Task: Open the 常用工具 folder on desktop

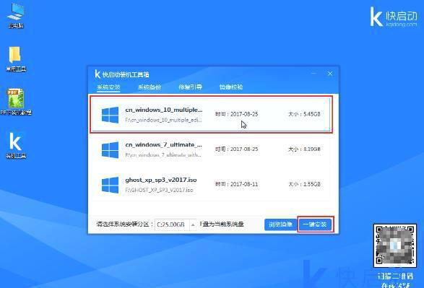Action: click(15, 59)
